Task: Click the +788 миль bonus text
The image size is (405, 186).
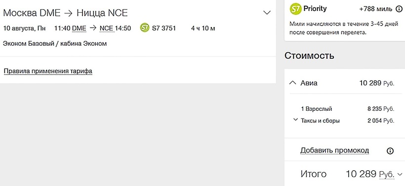Action: pyautogui.click(x=375, y=9)
